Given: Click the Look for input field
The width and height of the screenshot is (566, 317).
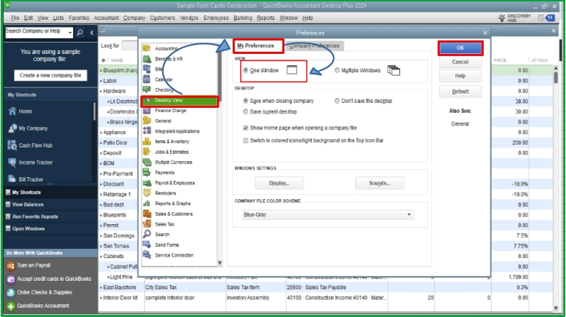Looking at the screenshot, I should 130,45.
